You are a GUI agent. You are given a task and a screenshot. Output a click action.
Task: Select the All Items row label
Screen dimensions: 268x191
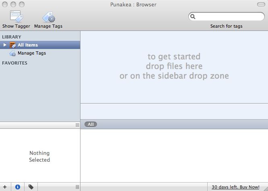[28, 45]
